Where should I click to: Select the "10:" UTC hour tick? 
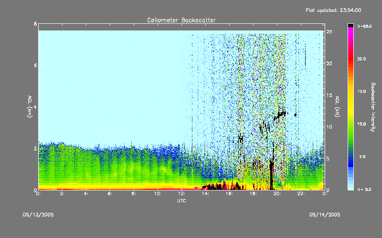click(158, 194)
